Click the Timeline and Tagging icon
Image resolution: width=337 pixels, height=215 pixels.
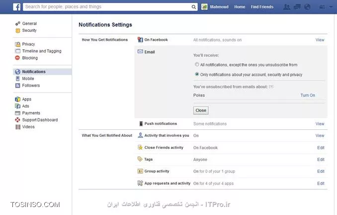pyautogui.click(x=17, y=51)
